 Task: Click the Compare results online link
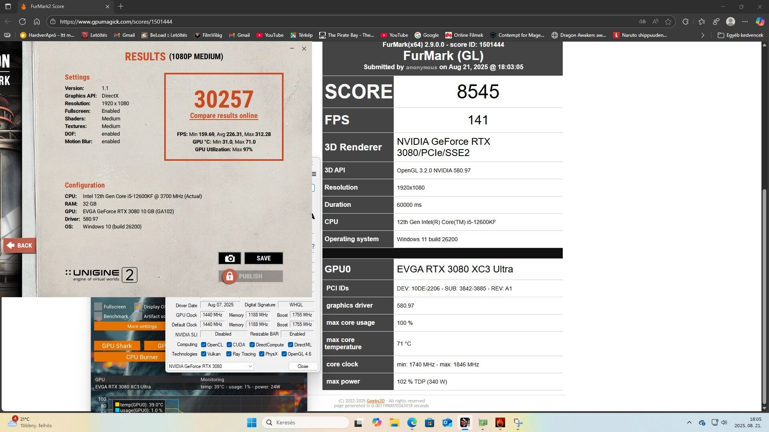[223, 116]
